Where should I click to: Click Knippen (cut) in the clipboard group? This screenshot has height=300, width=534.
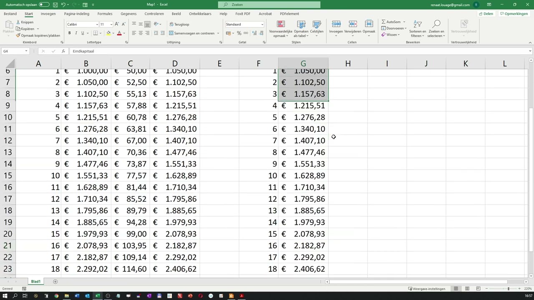(x=25, y=22)
